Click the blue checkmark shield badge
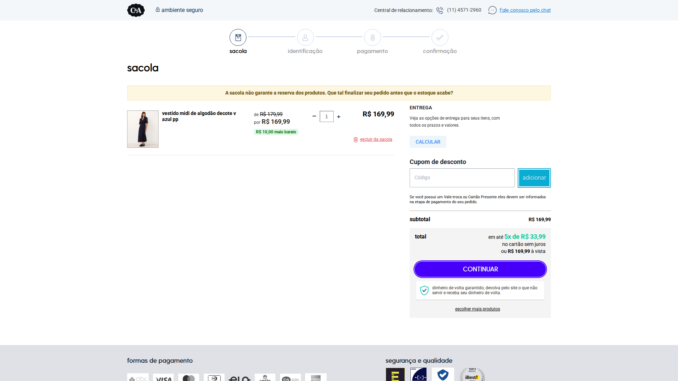Image resolution: width=678 pixels, height=381 pixels. [x=443, y=374]
